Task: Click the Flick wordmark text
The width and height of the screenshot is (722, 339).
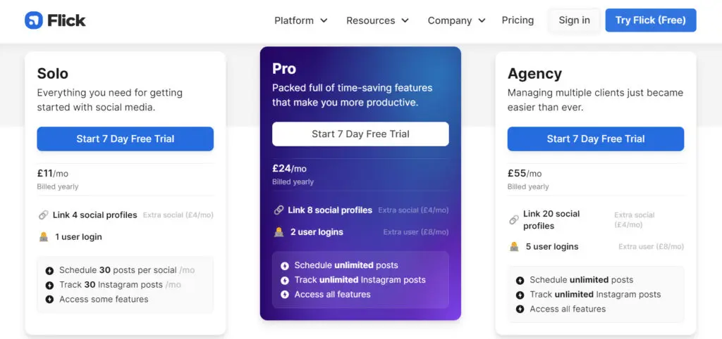Action: (x=66, y=20)
